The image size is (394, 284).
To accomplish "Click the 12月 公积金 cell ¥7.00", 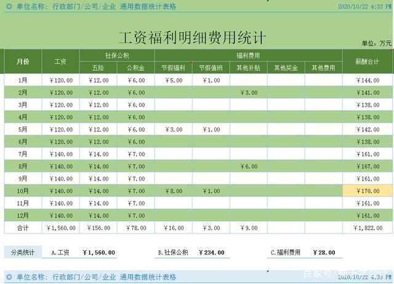I will coord(135,216).
